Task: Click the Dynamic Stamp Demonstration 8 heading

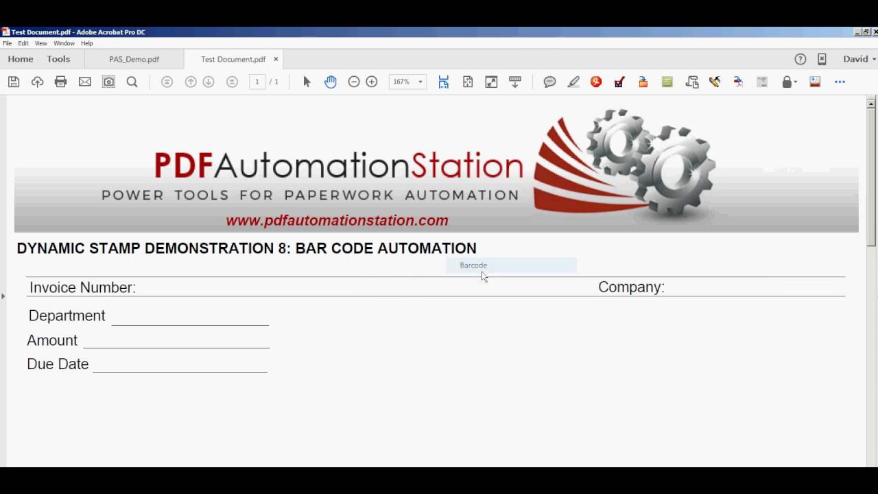Action: (246, 248)
